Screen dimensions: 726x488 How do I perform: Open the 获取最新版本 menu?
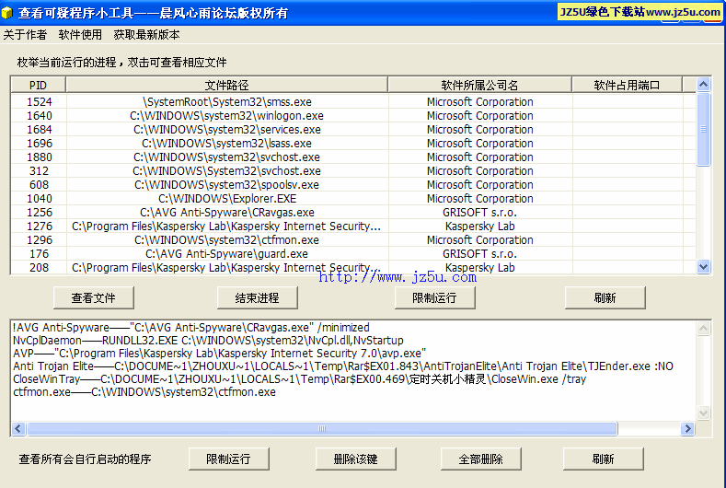146,35
